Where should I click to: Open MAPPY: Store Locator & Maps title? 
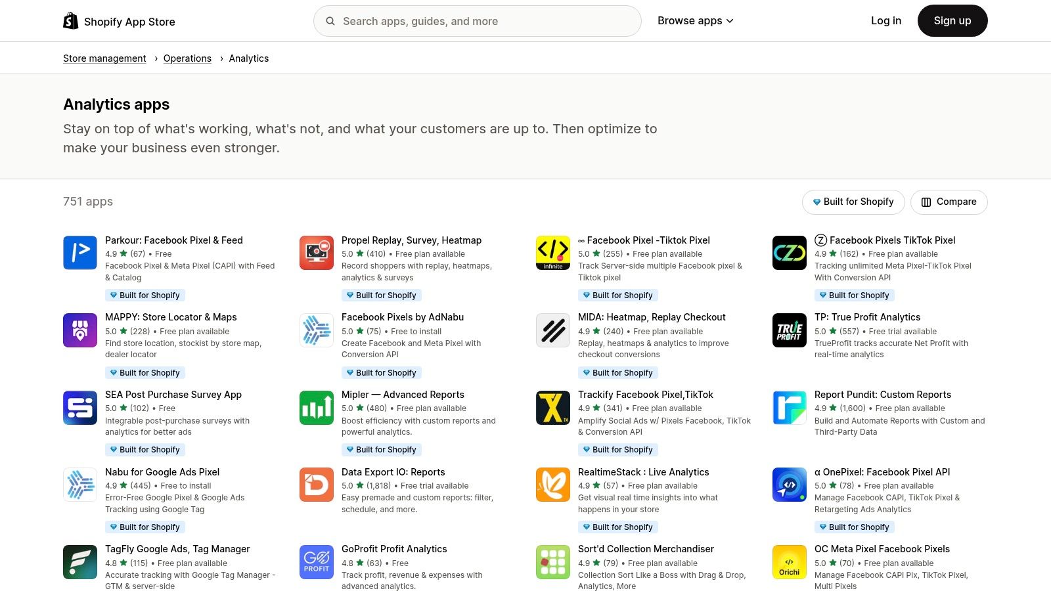tap(171, 317)
